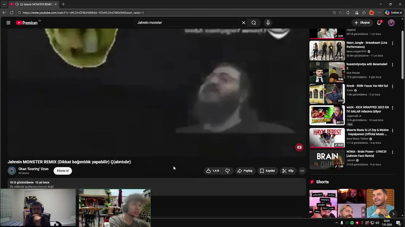Image resolution: width=405 pixels, height=227 pixels.
Task: Play NOMA Brain Power BRAIN thumbnail
Action: (327, 159)
